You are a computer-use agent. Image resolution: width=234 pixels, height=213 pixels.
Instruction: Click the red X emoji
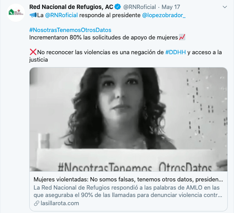tap(33, 52)
